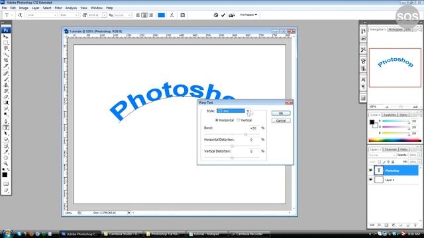Toggle Quick Mask mode icon
This screenshot has width=424, height=238.
pyautogui.click(x=6, y=184)
